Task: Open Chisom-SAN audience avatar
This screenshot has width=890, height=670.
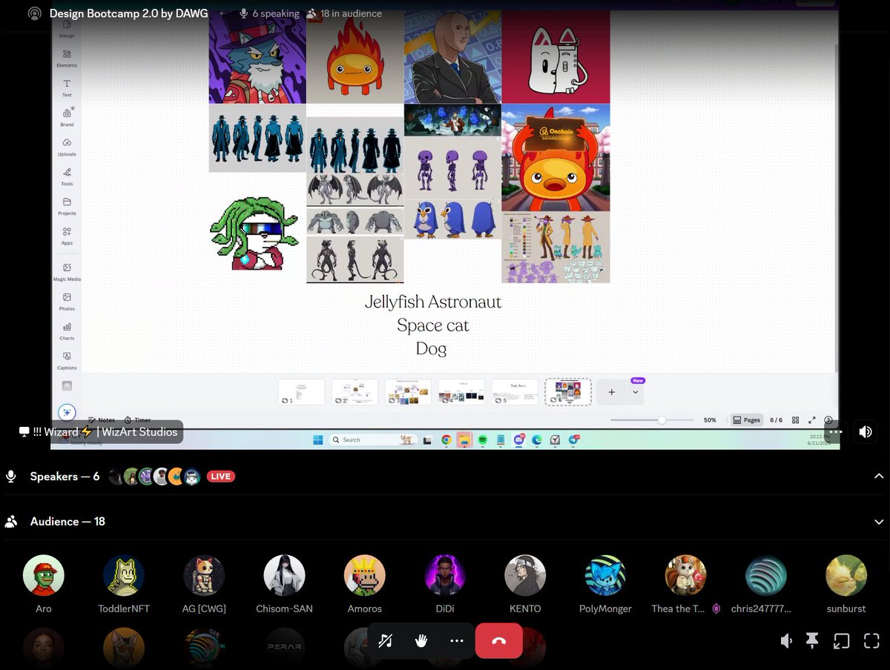Action: (x=285, y=575)
